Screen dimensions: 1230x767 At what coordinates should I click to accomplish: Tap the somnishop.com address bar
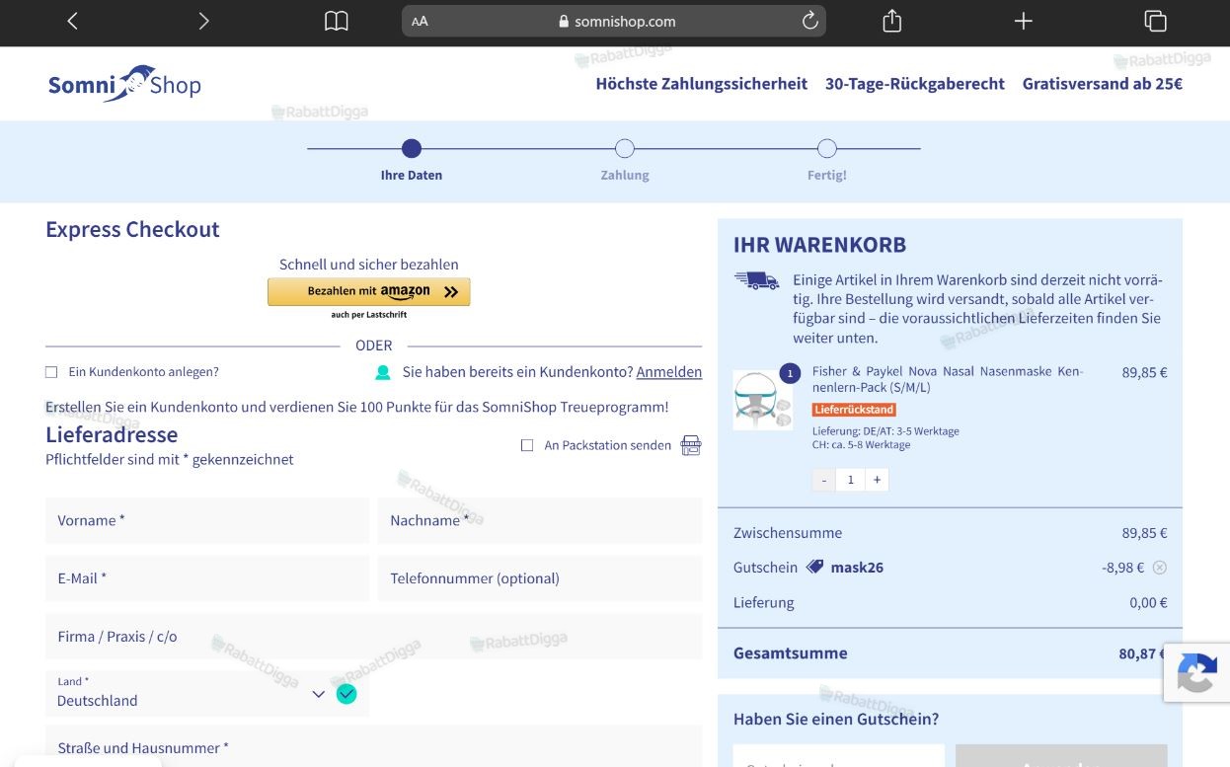point(614,21)
